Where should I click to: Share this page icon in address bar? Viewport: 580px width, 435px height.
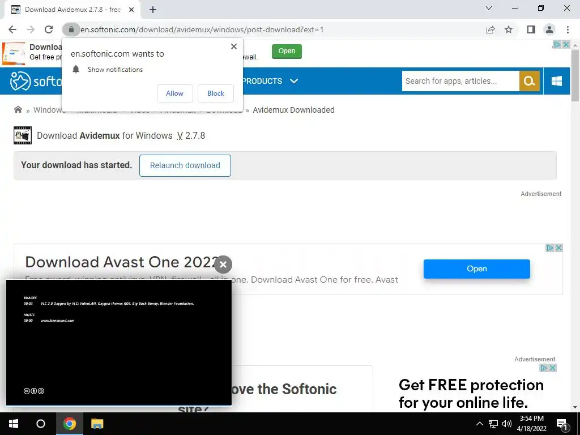coord(491,29)
